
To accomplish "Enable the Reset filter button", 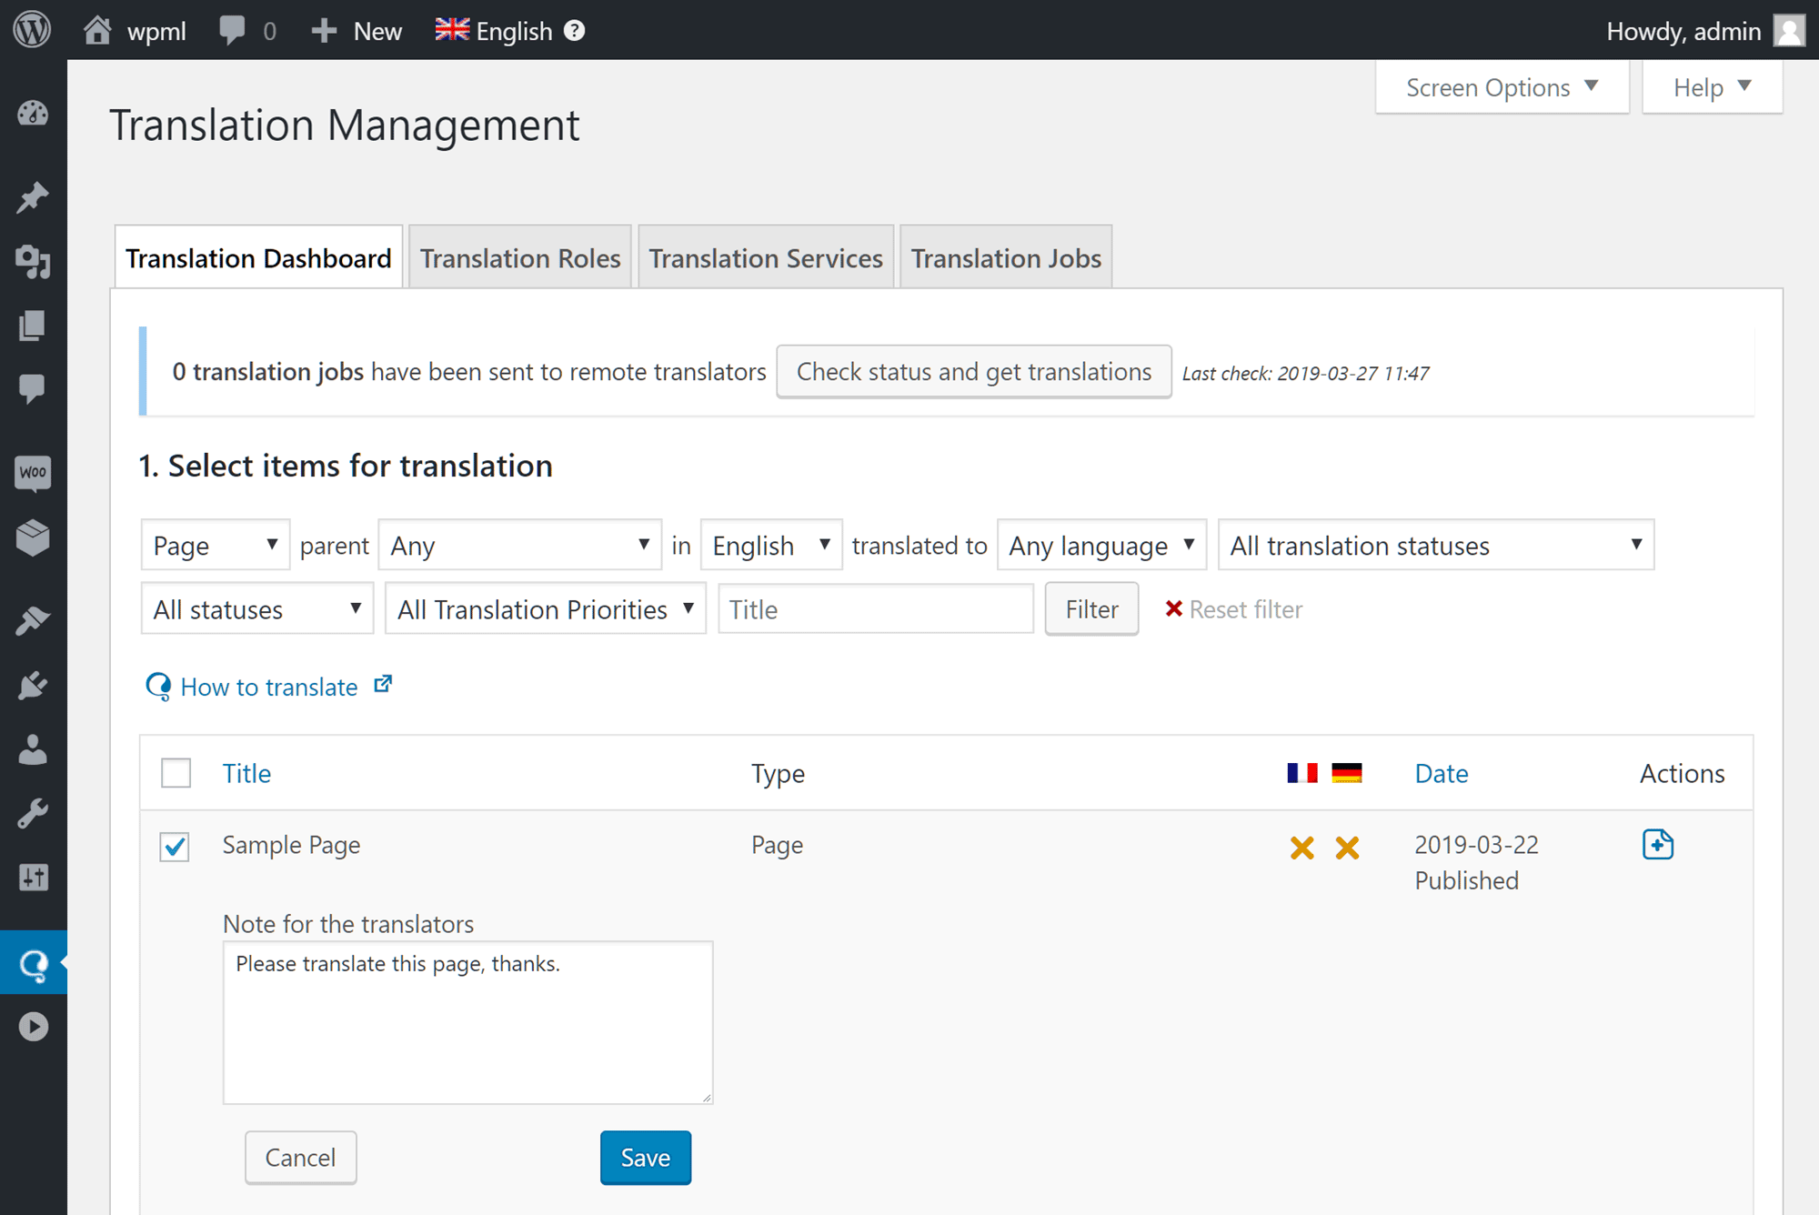I will tap(1233, 608).
